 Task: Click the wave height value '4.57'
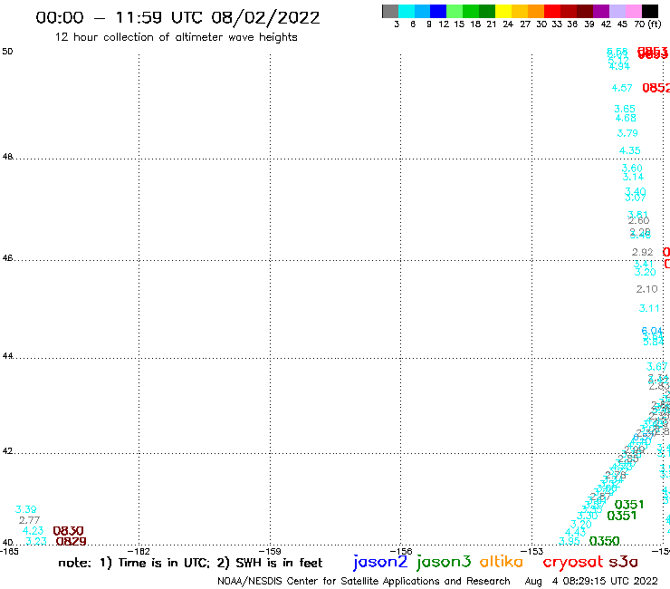[x=622, y=88]
